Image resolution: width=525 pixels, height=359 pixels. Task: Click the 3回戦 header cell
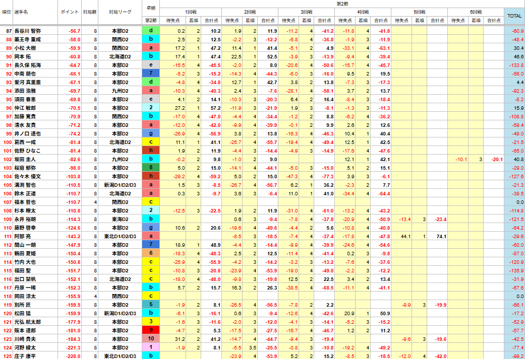pos(306,12)
